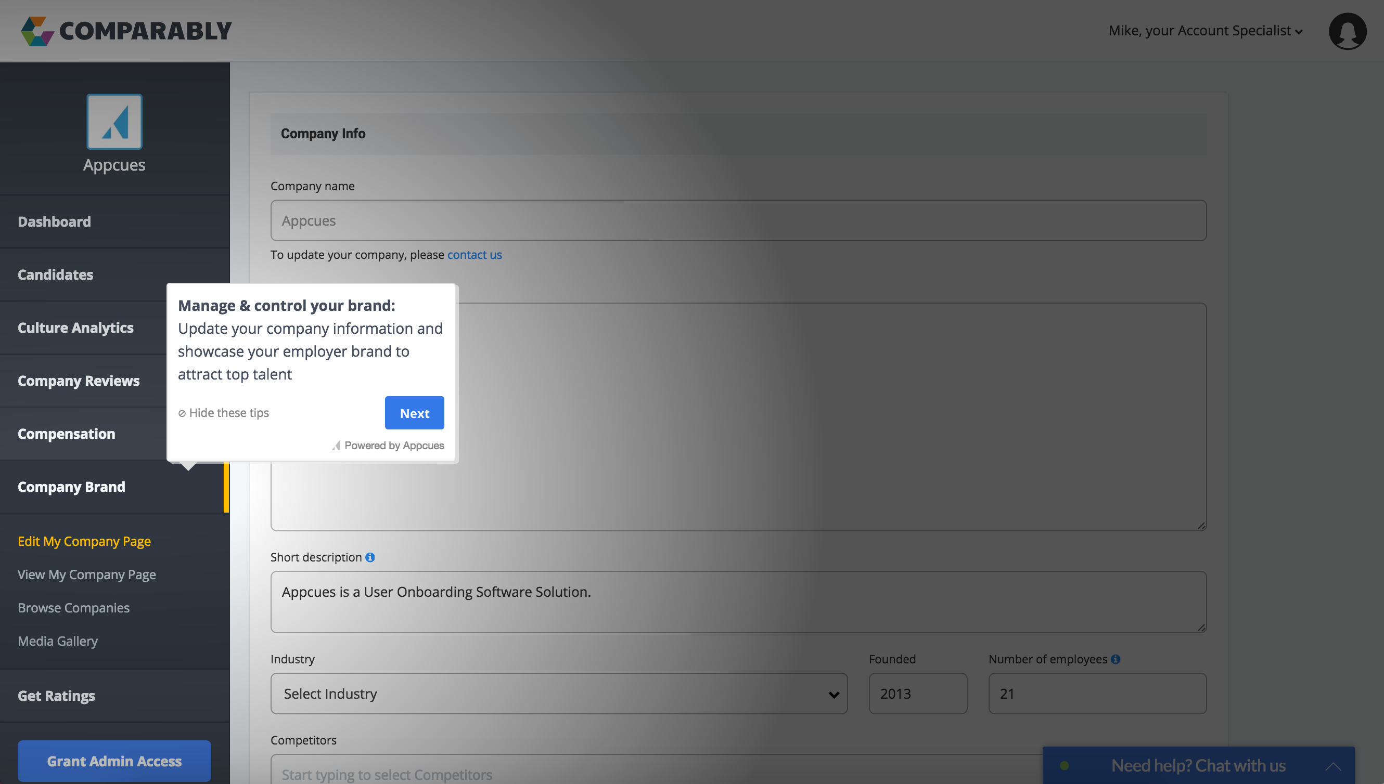This screenshot has width=1384, height=784.
Task: Expand Mike, your Account Specialist dropdown
Action: click(x=1205, y=31)
